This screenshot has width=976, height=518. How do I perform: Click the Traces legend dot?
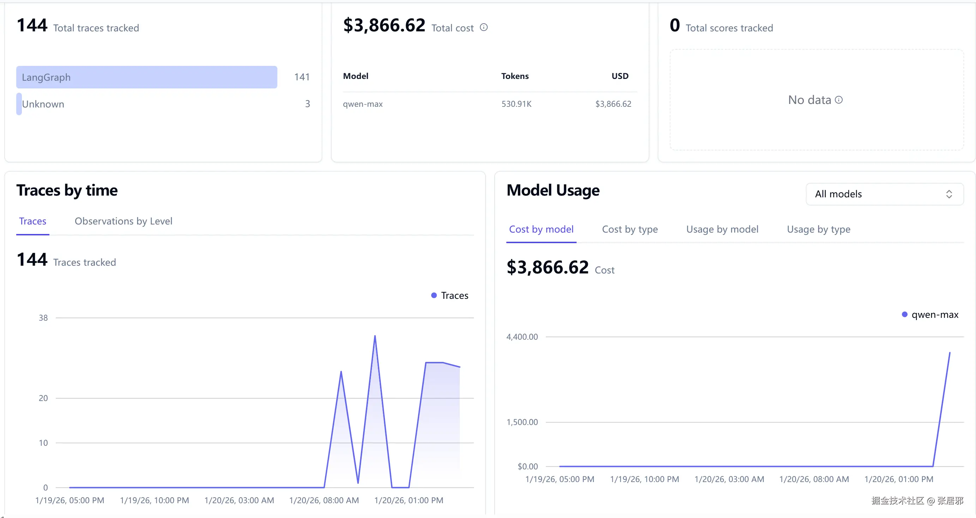tap(434, 296)
